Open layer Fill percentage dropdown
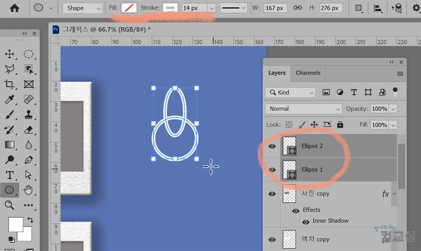Image resolution: width=421 pixels, height=251 pixels. (393, 125)
